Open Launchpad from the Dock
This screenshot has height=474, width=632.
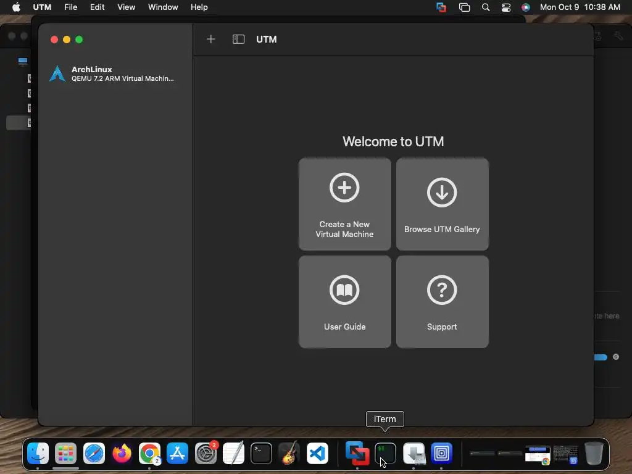coord(65,454)
